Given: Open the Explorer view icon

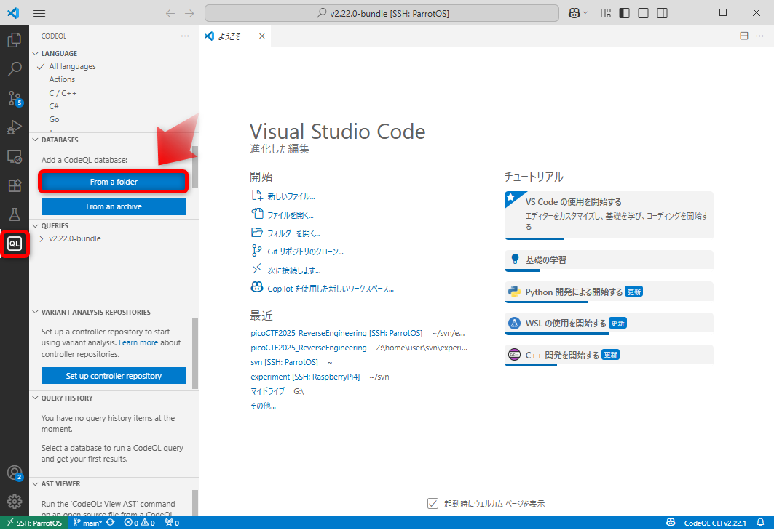Looking at the screenshot, I should coord(15,40).
